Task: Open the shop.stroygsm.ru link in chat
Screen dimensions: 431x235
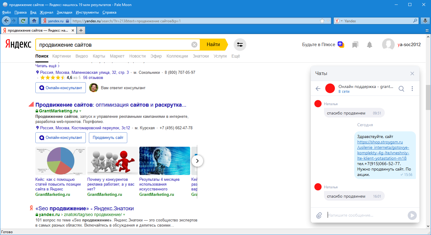Action: 383,150
